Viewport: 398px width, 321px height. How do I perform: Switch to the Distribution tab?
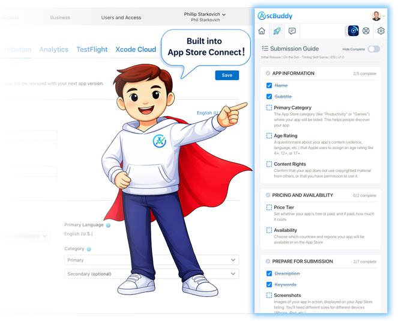point(16,49)
